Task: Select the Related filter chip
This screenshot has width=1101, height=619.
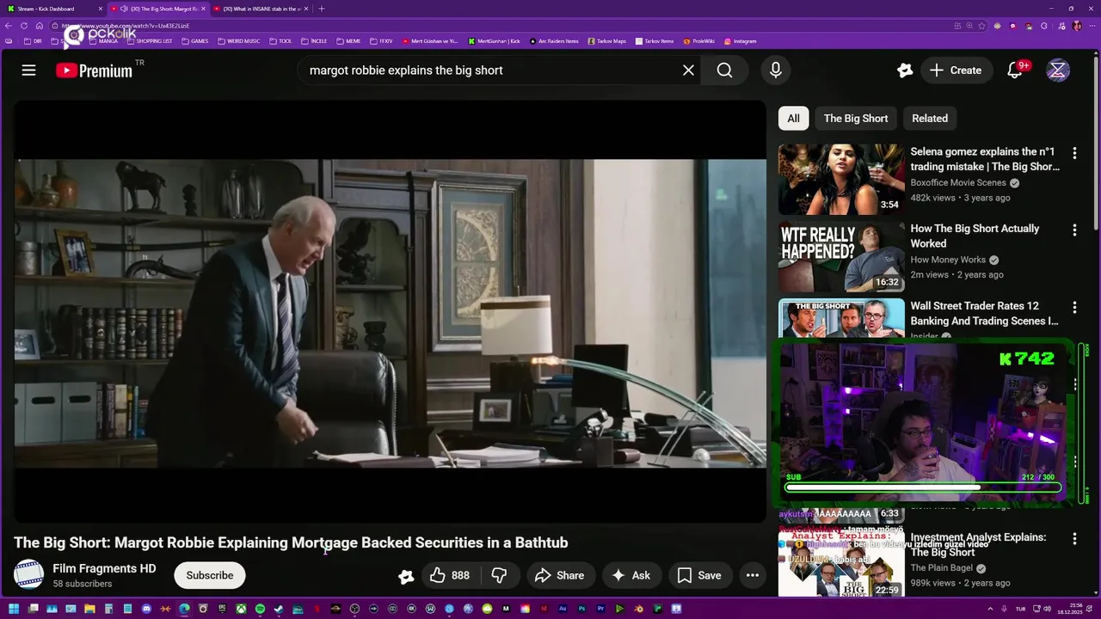Action: 930,119
